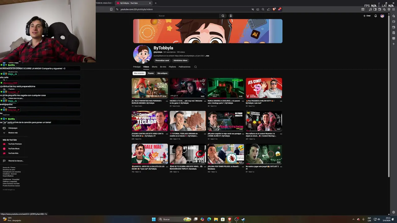Select the Popular filter chip
397x223 pixels.
point(151,73)
